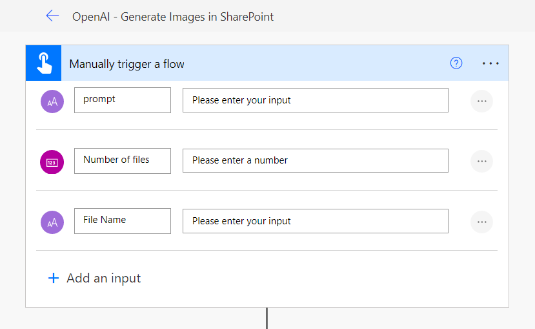
Task: Click the plus icon beside Add an input
Action: click(53, 279)
